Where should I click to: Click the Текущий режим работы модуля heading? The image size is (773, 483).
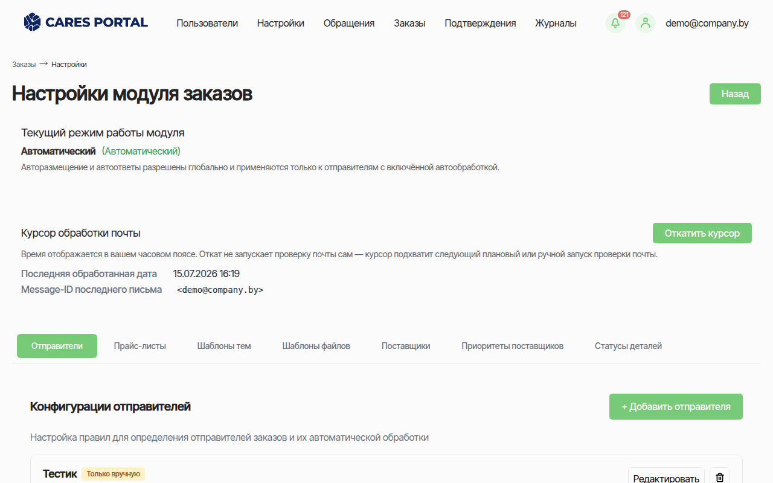pos(103,133)
